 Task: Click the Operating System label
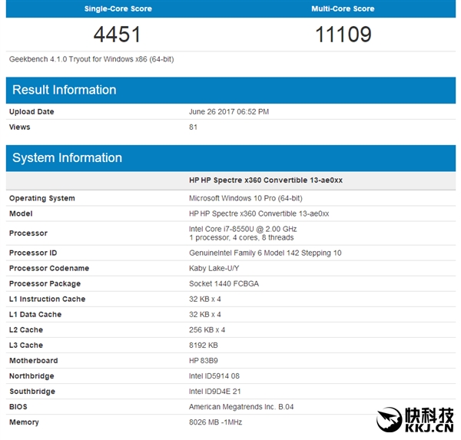click(x=42, y=198)
